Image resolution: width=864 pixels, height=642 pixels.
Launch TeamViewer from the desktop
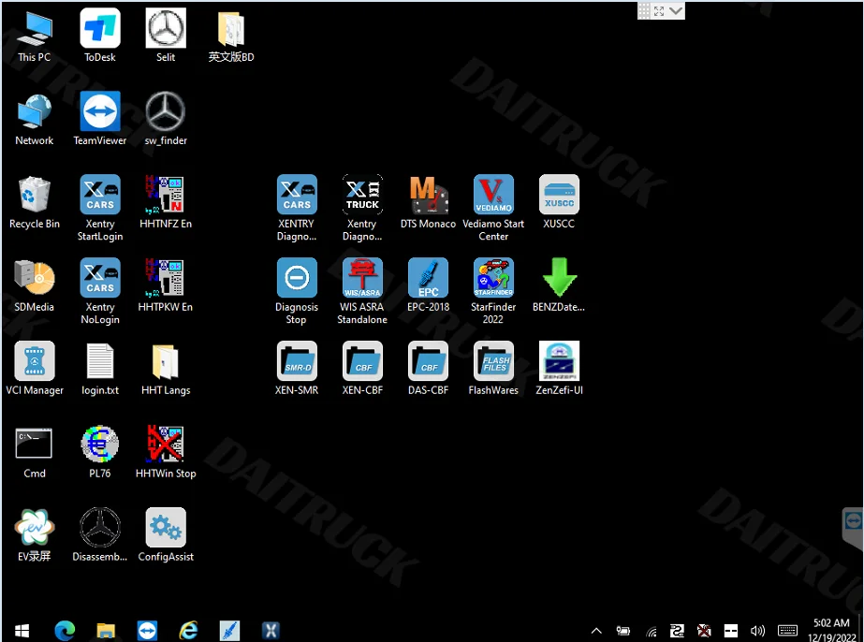click(x=100, y=119)
